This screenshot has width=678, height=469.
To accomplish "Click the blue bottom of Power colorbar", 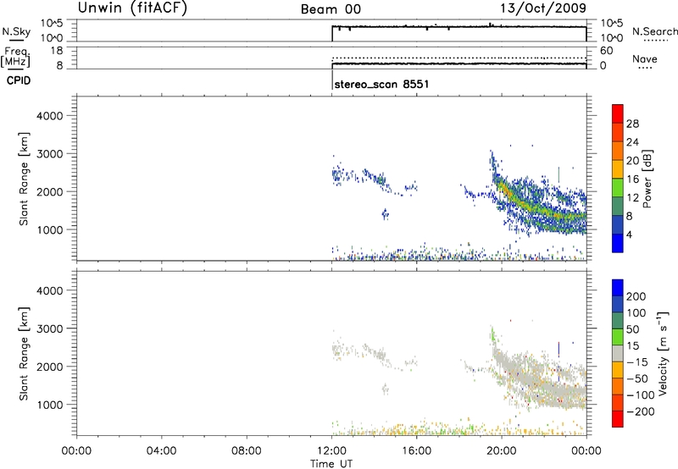I will click(x=618, y=243).
